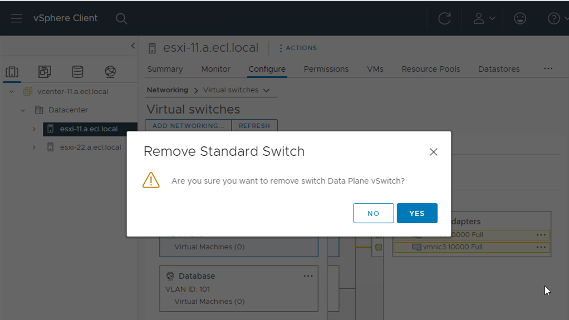Refresh vSphere Client with the reload icon
Image resolution: width=569 pixels, height=320 pixels.
pos(444,18)
